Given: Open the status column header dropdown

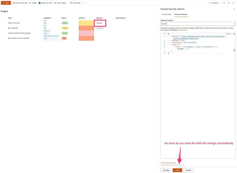Looking at the screenshot, I should (x=68, y=18).
